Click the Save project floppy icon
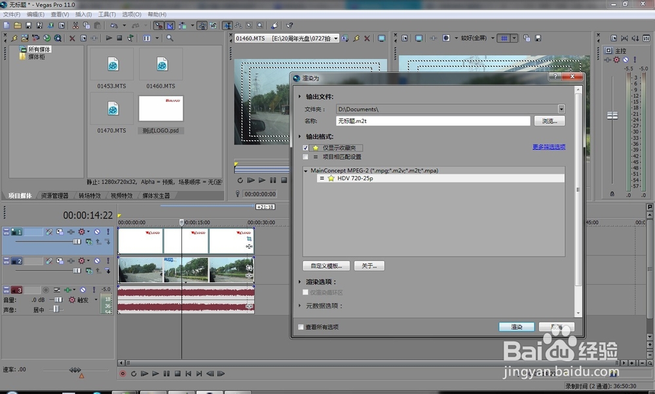 [x=28, y=26]
